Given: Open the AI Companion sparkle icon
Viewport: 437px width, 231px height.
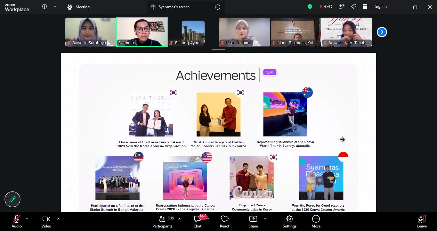Looking at the screenshot, I should 353,7.
